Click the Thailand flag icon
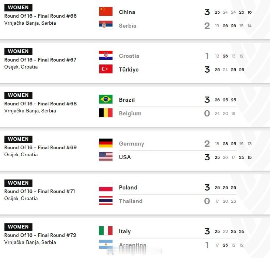The width and height of the screenshot is (270, 258). 106,201
